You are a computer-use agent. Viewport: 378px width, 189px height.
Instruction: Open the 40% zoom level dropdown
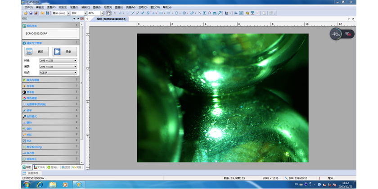[x=102, y=13]
